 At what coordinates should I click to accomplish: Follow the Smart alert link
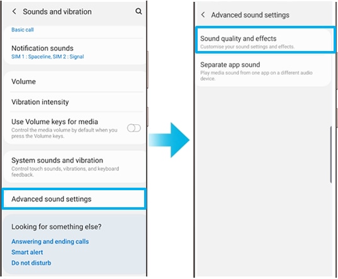(27, 252)
